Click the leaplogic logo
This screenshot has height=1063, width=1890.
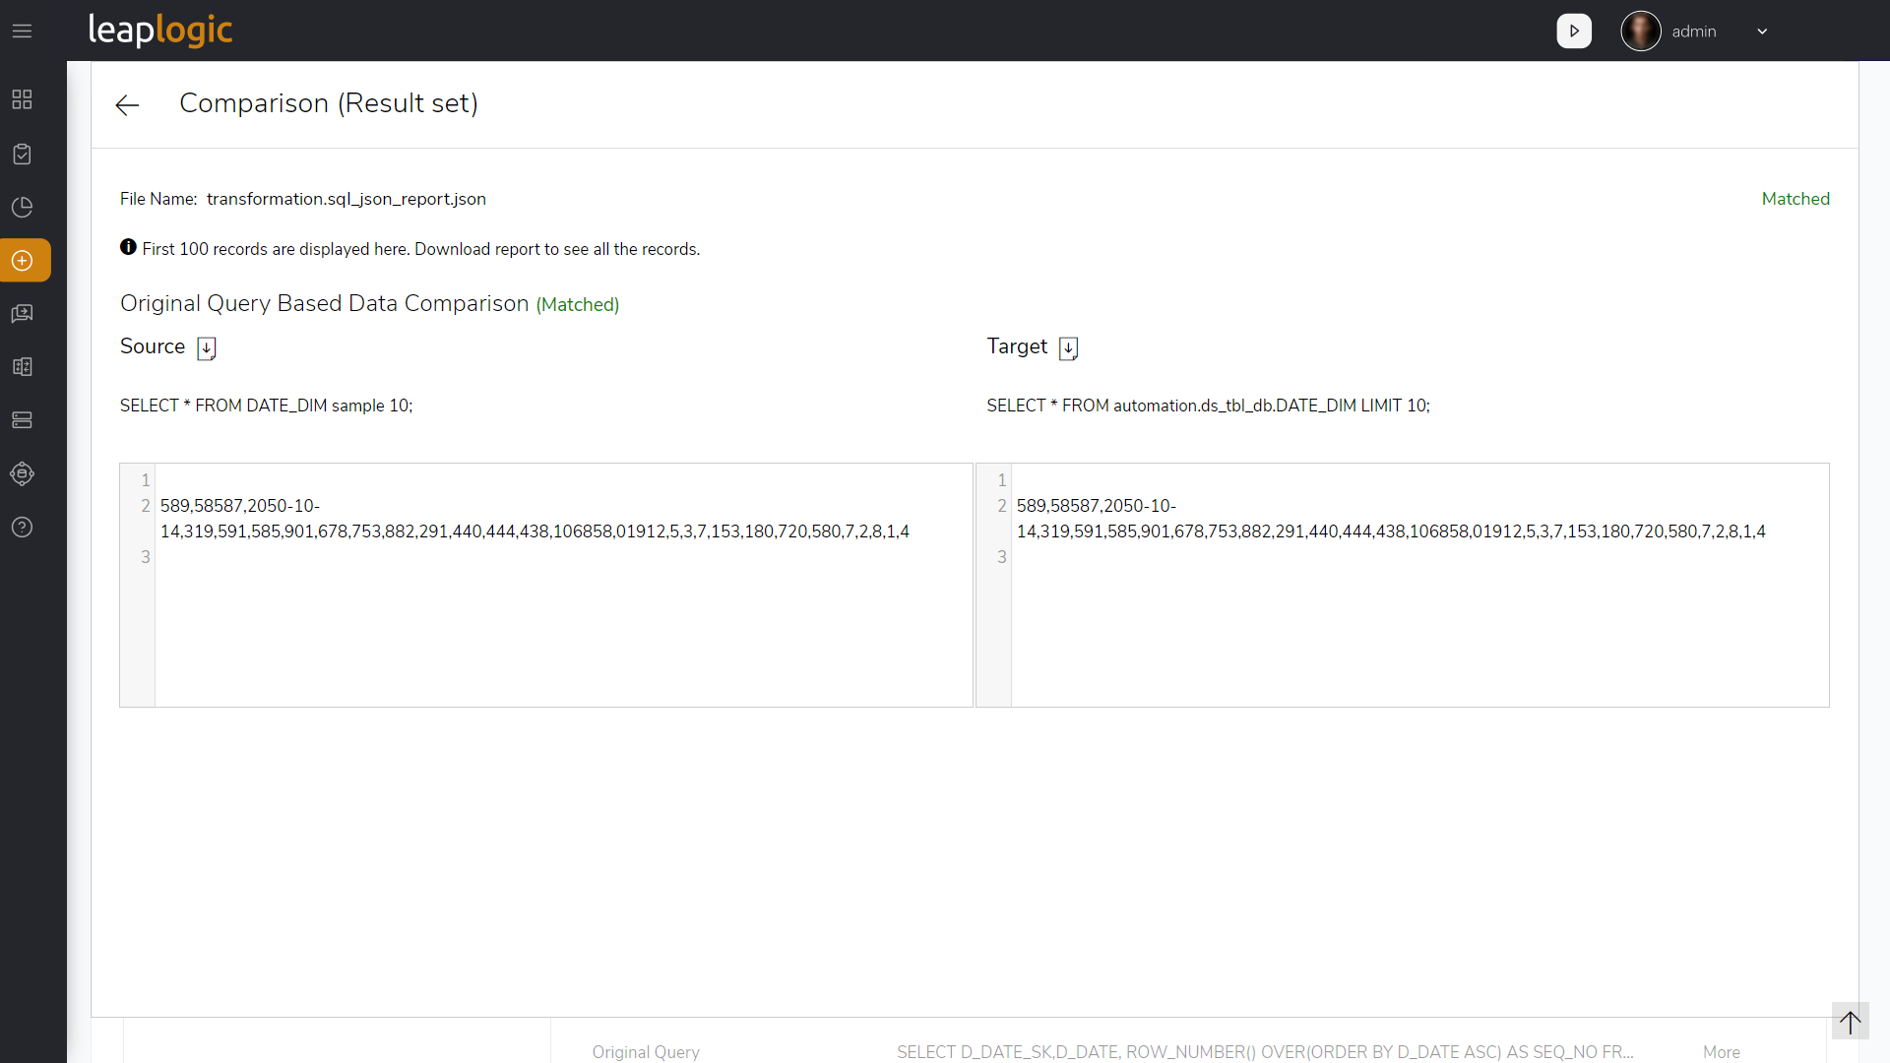159,31
